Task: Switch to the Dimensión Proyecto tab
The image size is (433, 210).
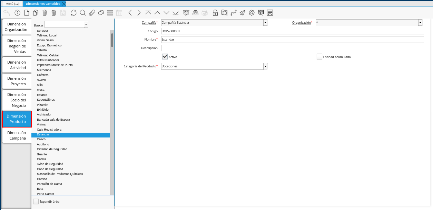Action: (x=17, y=81)
